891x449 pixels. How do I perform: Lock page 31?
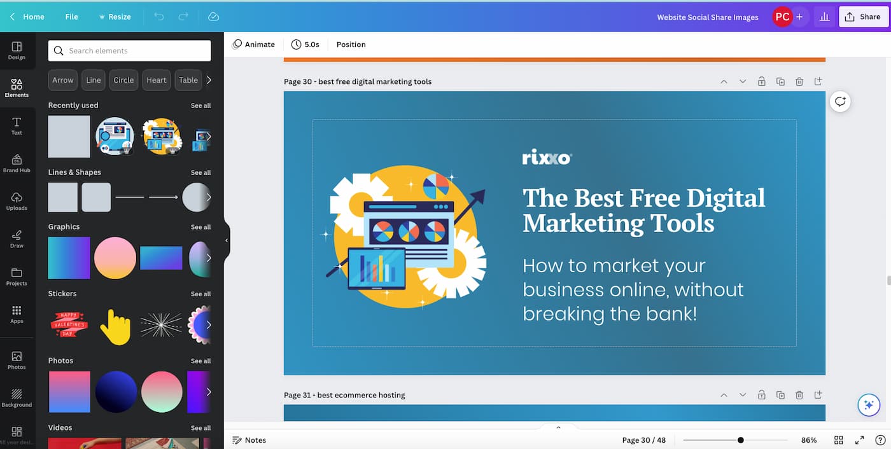(x=761, y=395)
